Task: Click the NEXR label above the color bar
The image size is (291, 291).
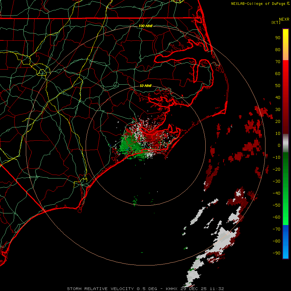Action: 284,19
